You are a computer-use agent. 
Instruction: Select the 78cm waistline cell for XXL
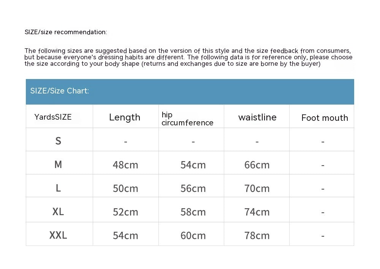pos(257,236)
